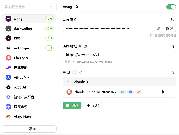The width and height of the screenshot is (179, 135).
Task: Focus API address field https://wzw.pp.ua/v1
Action: (120, 55)
